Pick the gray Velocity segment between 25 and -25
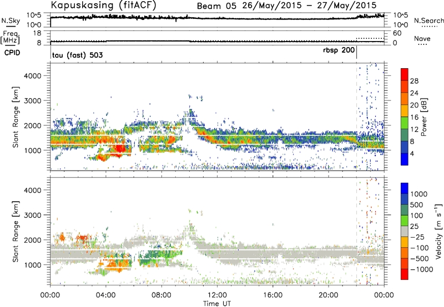Image resolution: width=444 pixels, height=307 pixels. click(x=405, y=231)
